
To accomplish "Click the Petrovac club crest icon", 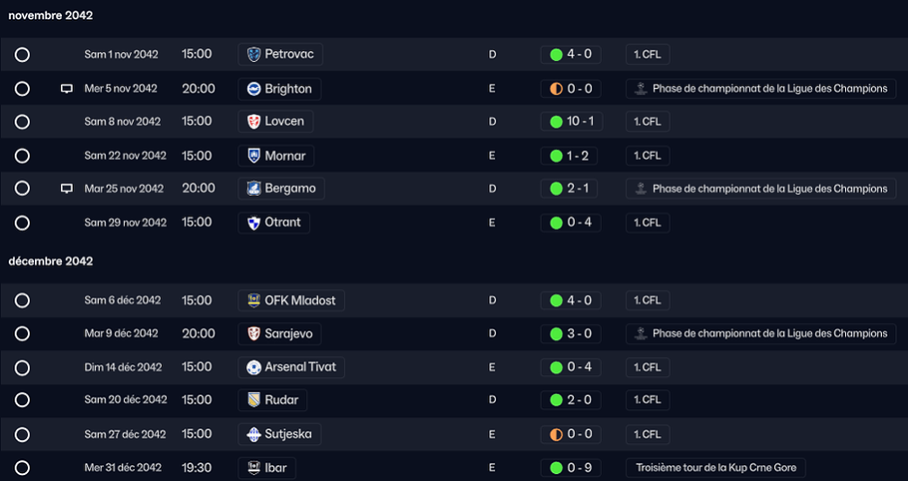I will (253, 55).
